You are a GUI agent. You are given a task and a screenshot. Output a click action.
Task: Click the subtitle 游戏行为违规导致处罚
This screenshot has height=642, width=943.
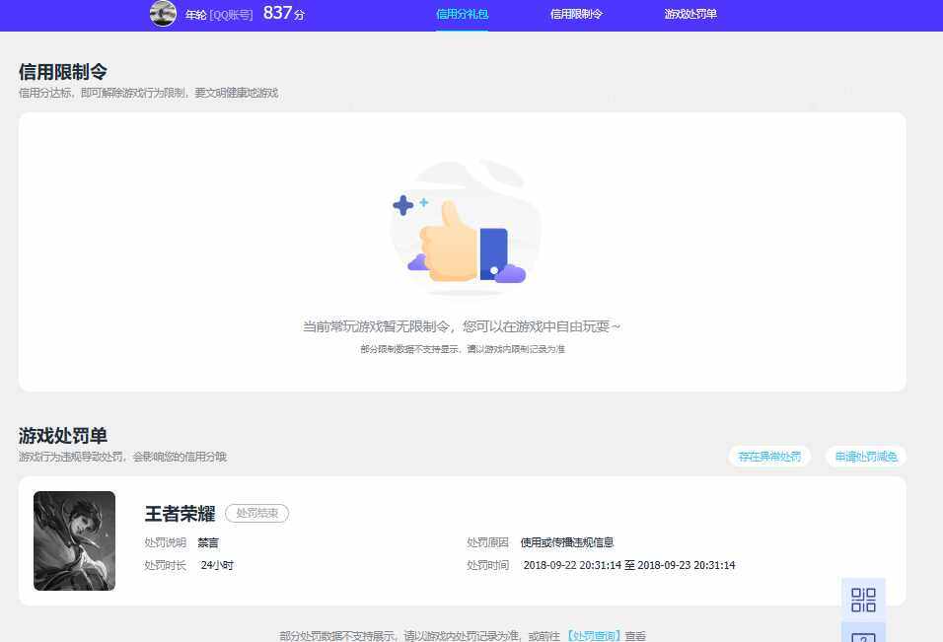coord(70,457)
